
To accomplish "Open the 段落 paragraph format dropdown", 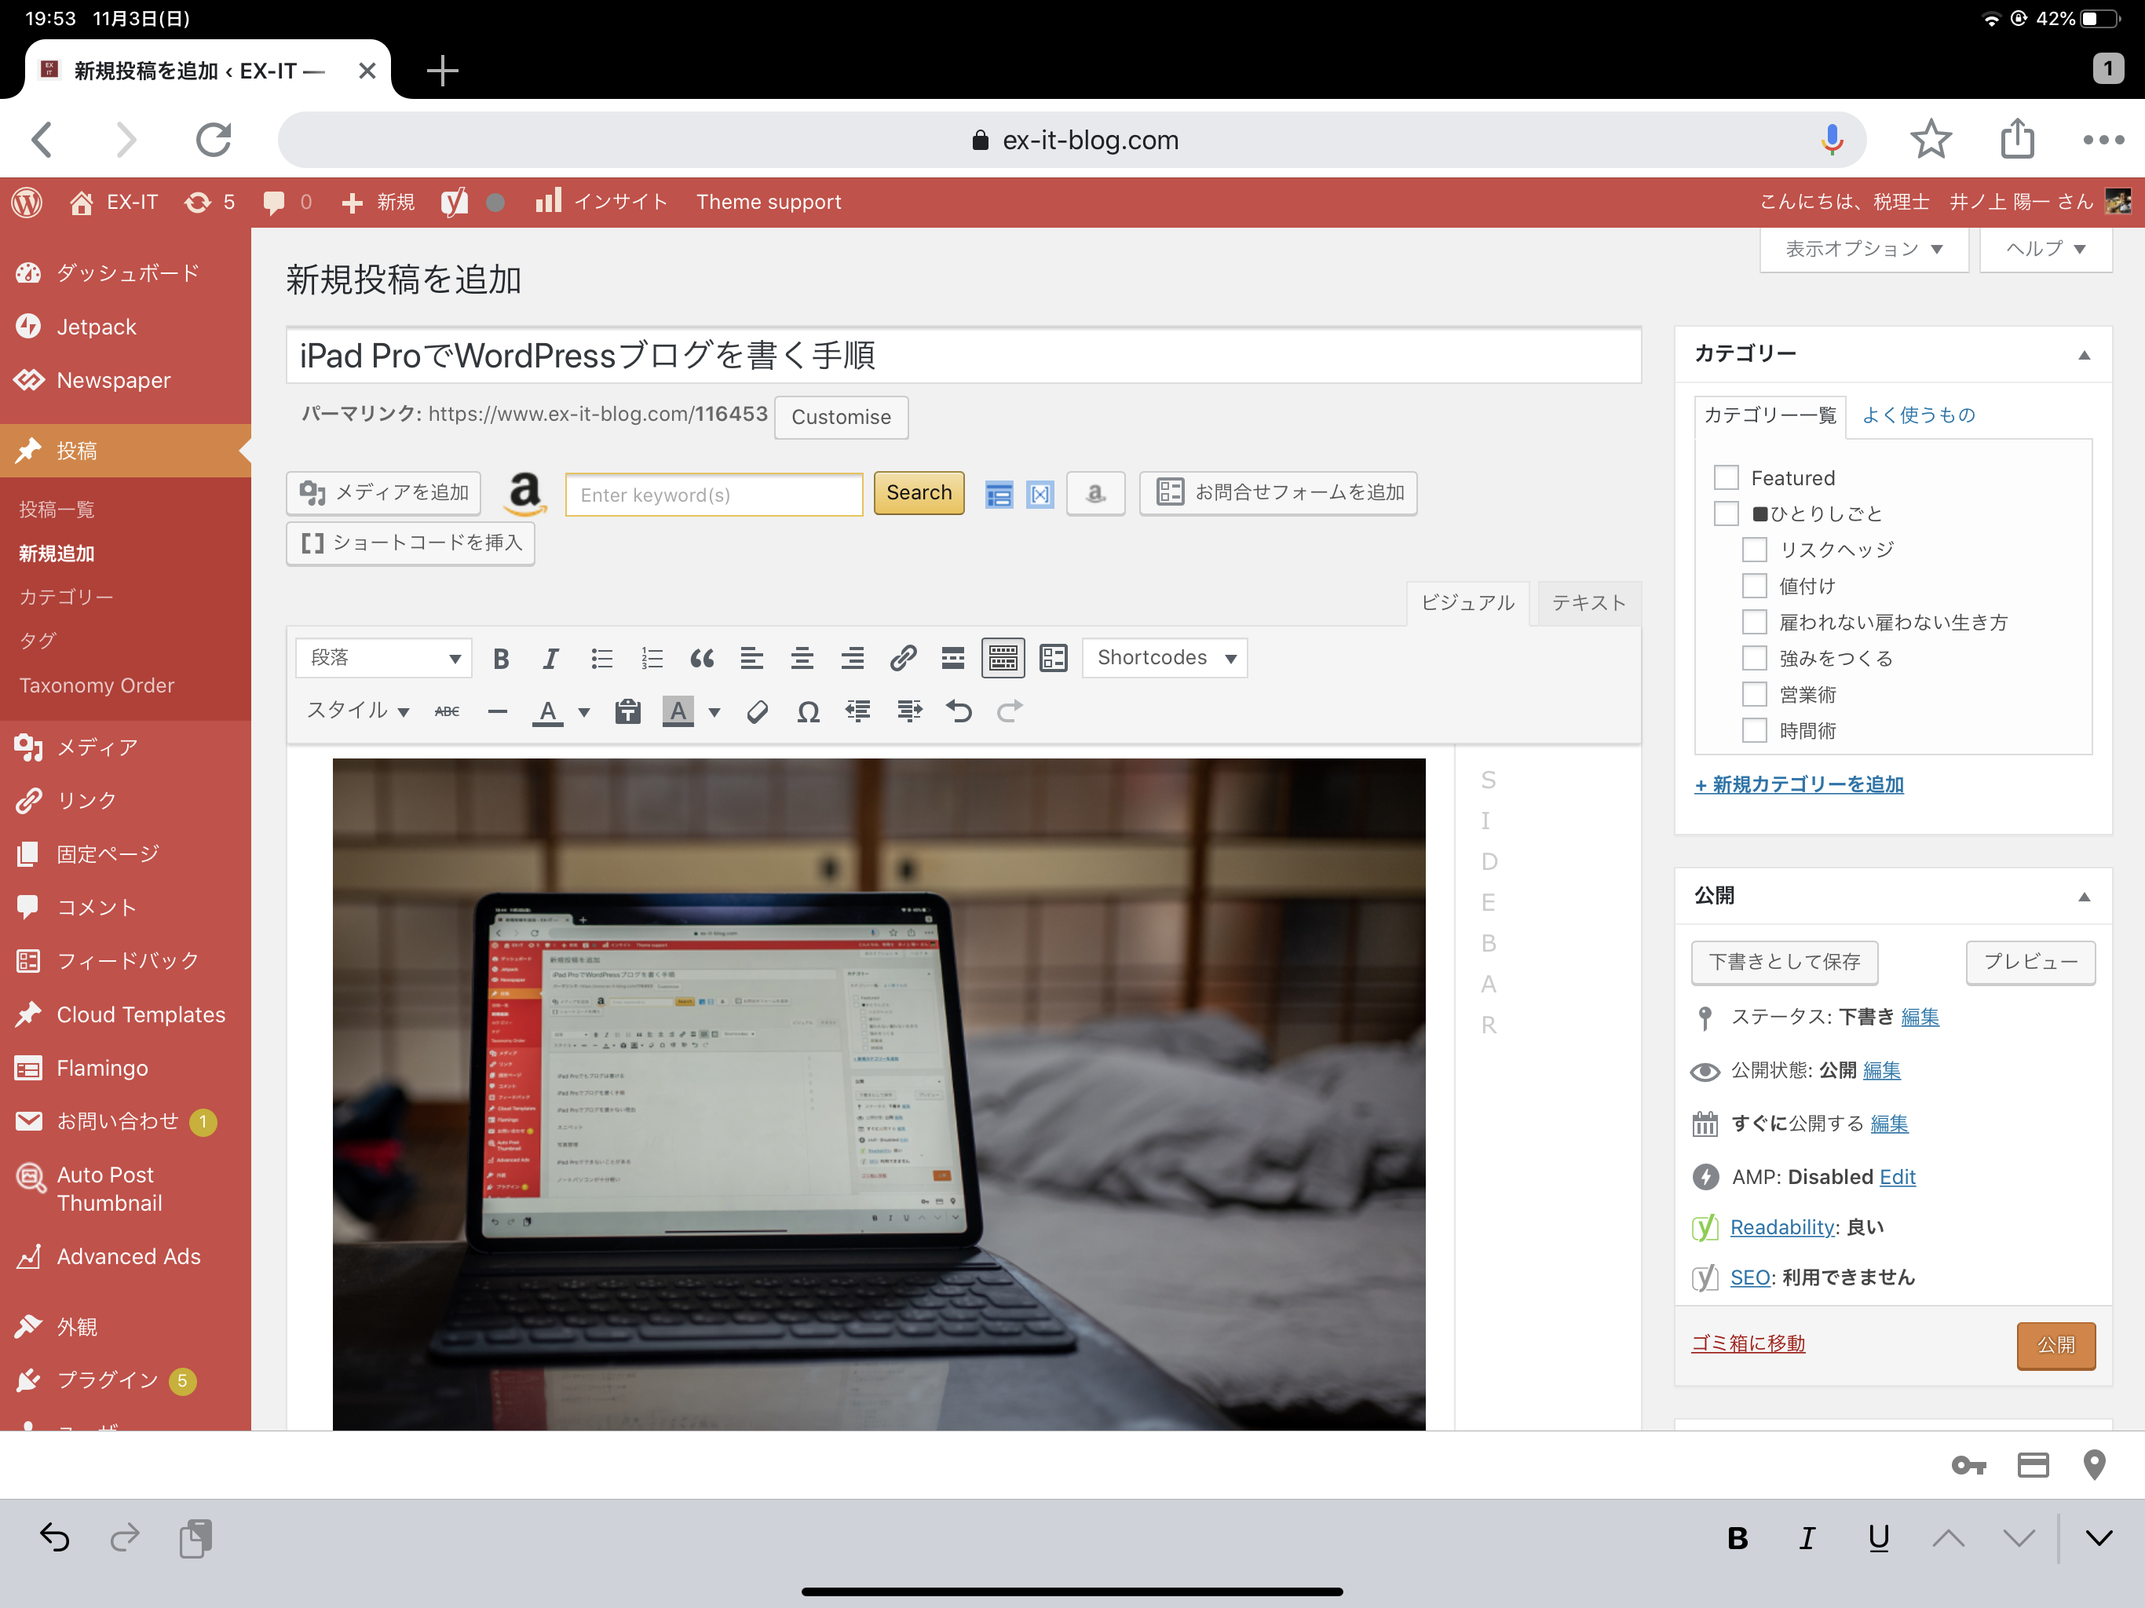I will click(384, 659).
